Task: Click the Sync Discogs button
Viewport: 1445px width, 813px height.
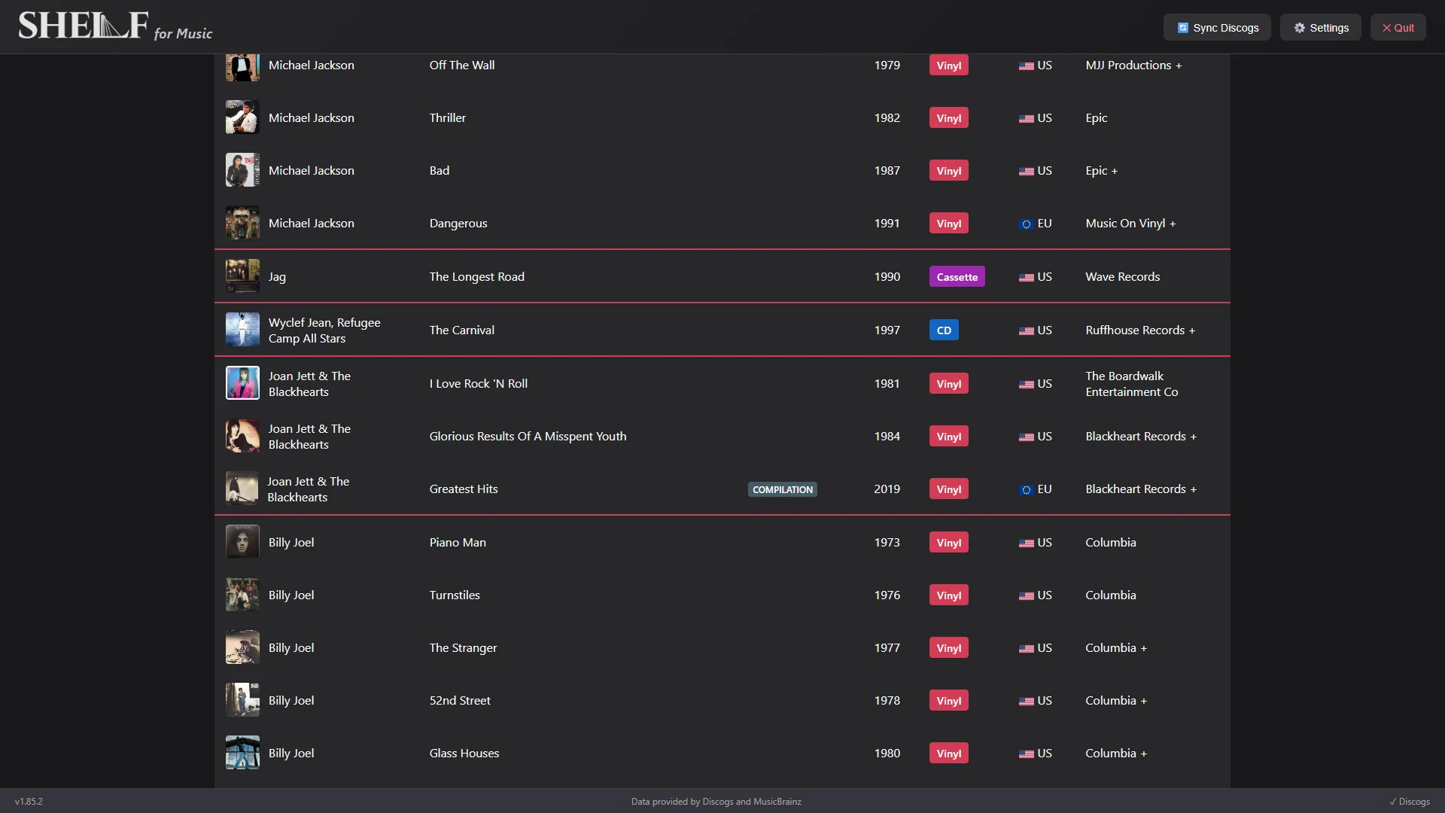Action: click(x=1217, y=28)
